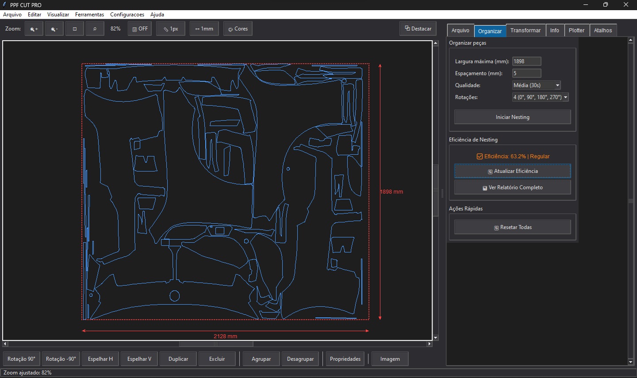
Task: Expand the Qualidade dropdown
Action: coord(536,85)
